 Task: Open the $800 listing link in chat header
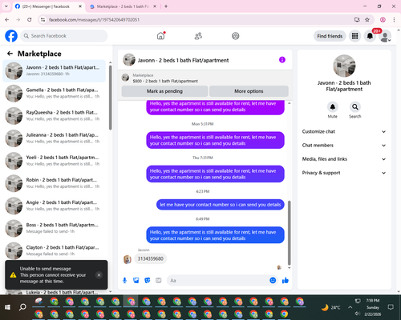point(165,81)
